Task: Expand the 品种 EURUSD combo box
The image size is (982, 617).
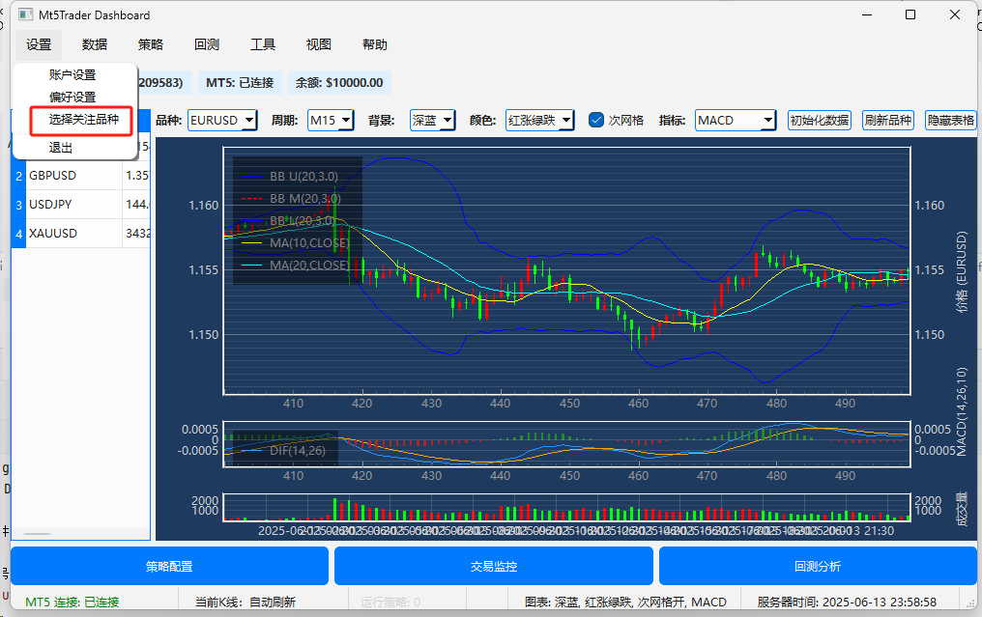Action: [222, 120]
